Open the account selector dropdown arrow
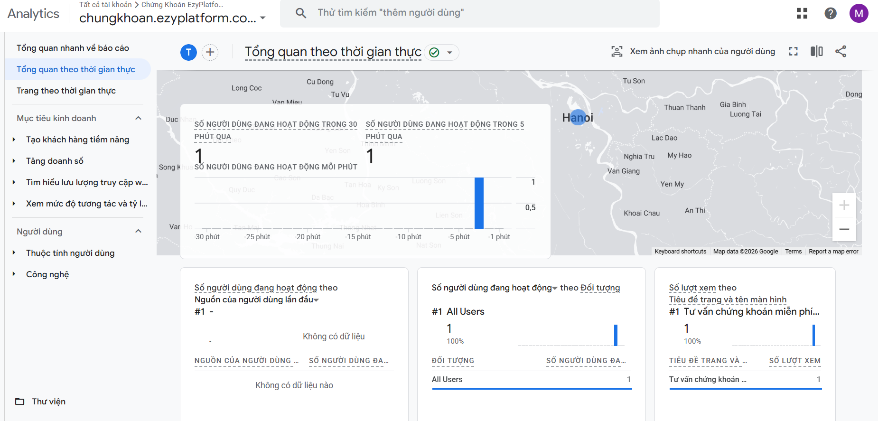This screenshot has width=878, height=421. pos(263,19)
